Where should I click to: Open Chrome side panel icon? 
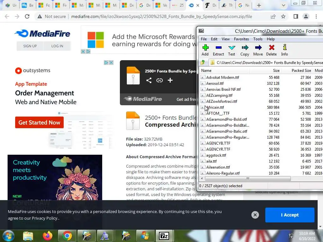296,16
